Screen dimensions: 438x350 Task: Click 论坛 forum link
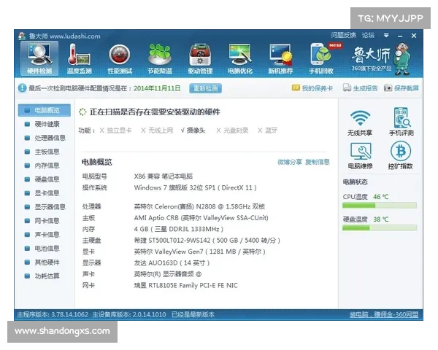[368, 35]
